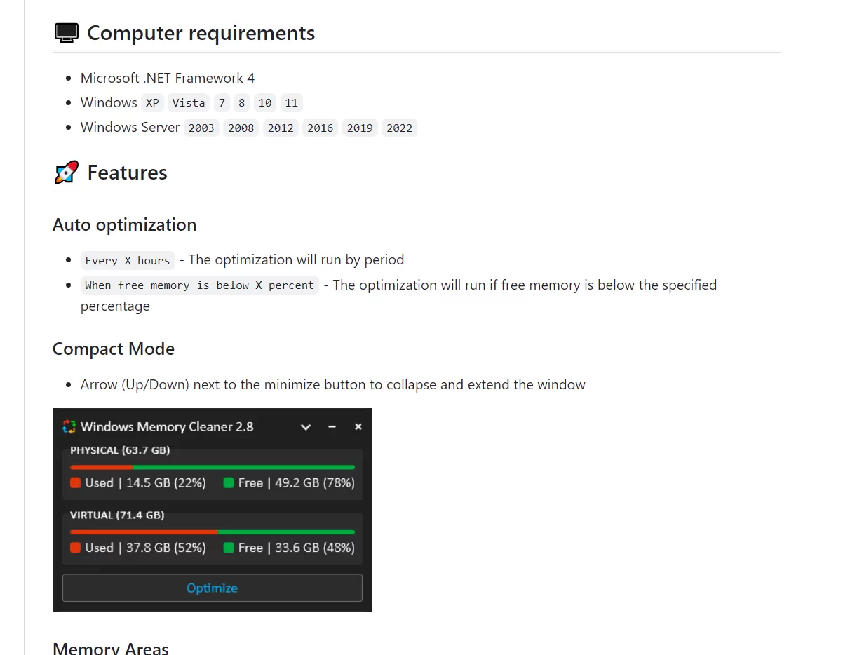Viewport: 843px width, 655px height.
Task: Click the Every X hours code label
Action: point(128,259)
